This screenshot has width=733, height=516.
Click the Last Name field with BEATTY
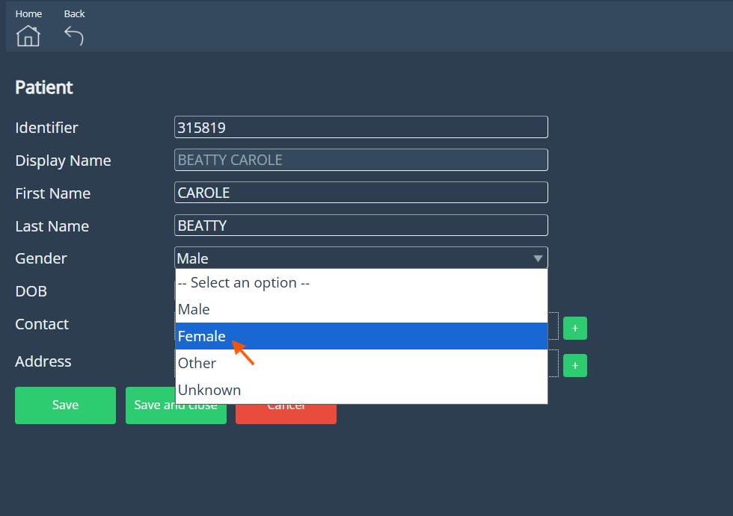click(361, 226)
